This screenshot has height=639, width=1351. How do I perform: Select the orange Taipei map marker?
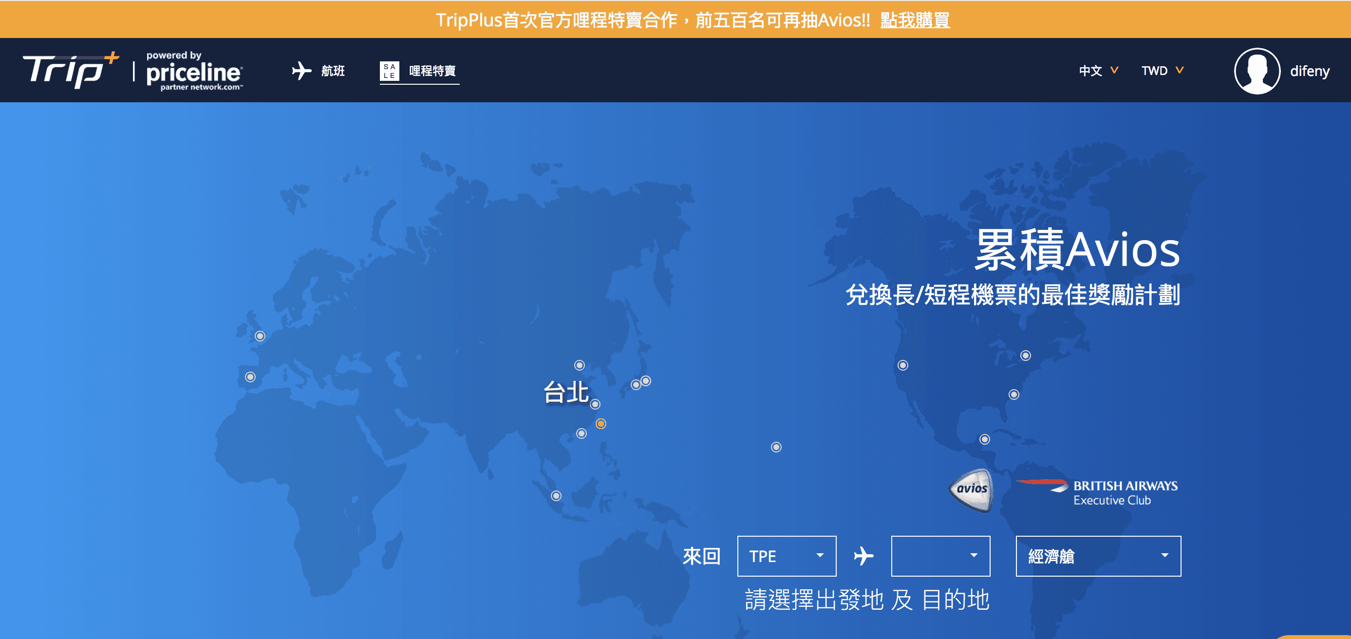click(x=601, y=423)
